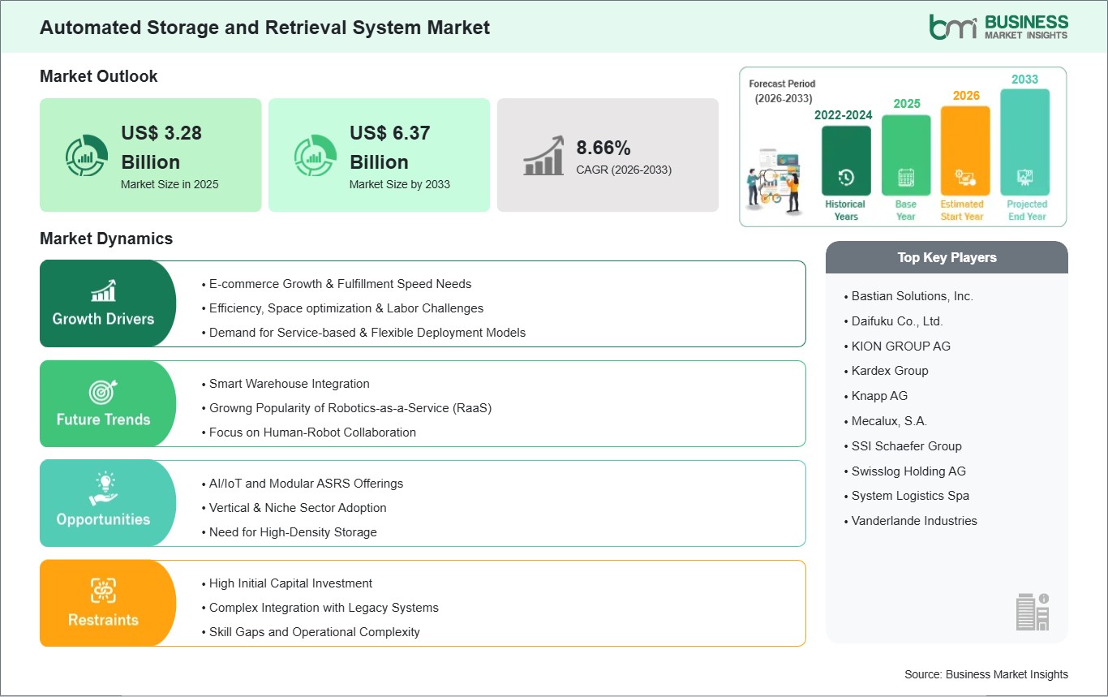Click the Restraints gear icon
The width and height of the screenshot is (1108, 697).
click(x=103, y=591)
